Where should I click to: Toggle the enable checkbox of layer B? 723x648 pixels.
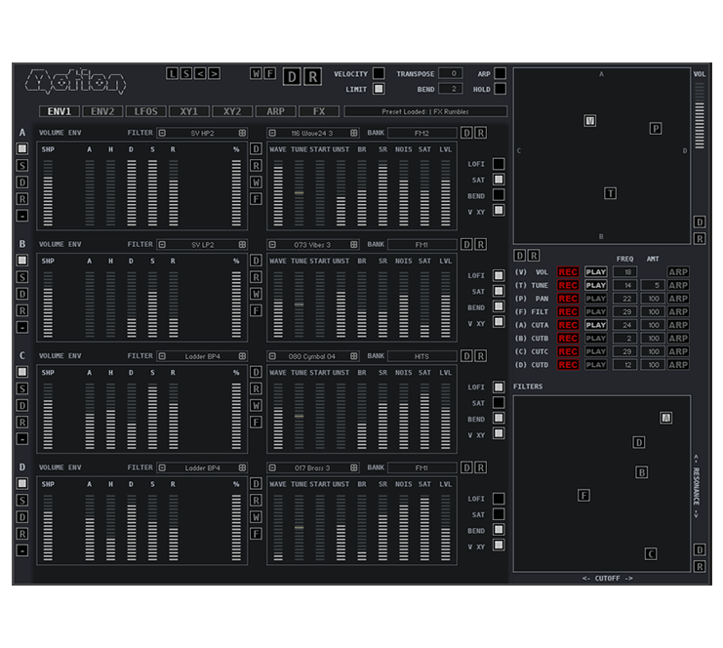[x=22, y=261]
